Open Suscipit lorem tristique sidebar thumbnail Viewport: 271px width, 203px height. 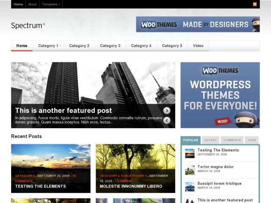(x=190, y=187)
